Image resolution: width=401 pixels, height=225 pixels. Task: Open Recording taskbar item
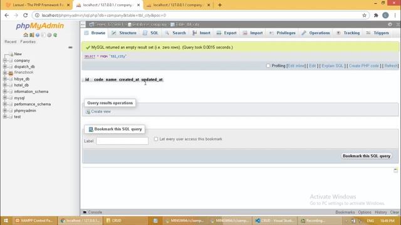(x=320, y=221)
